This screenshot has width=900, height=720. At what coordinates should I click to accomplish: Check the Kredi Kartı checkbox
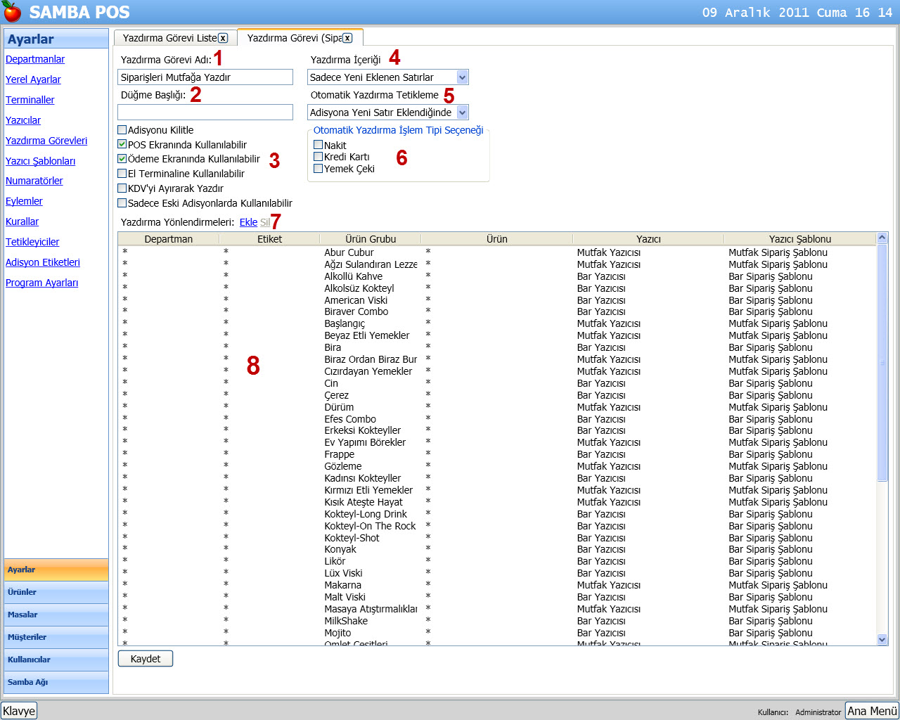(x=319, y=157)
